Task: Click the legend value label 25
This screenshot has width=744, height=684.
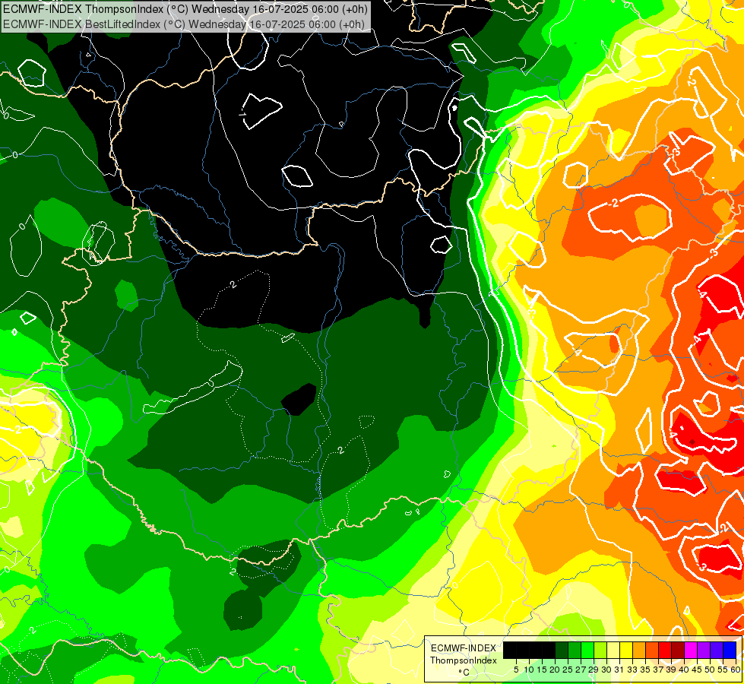Action: [568, 670]
